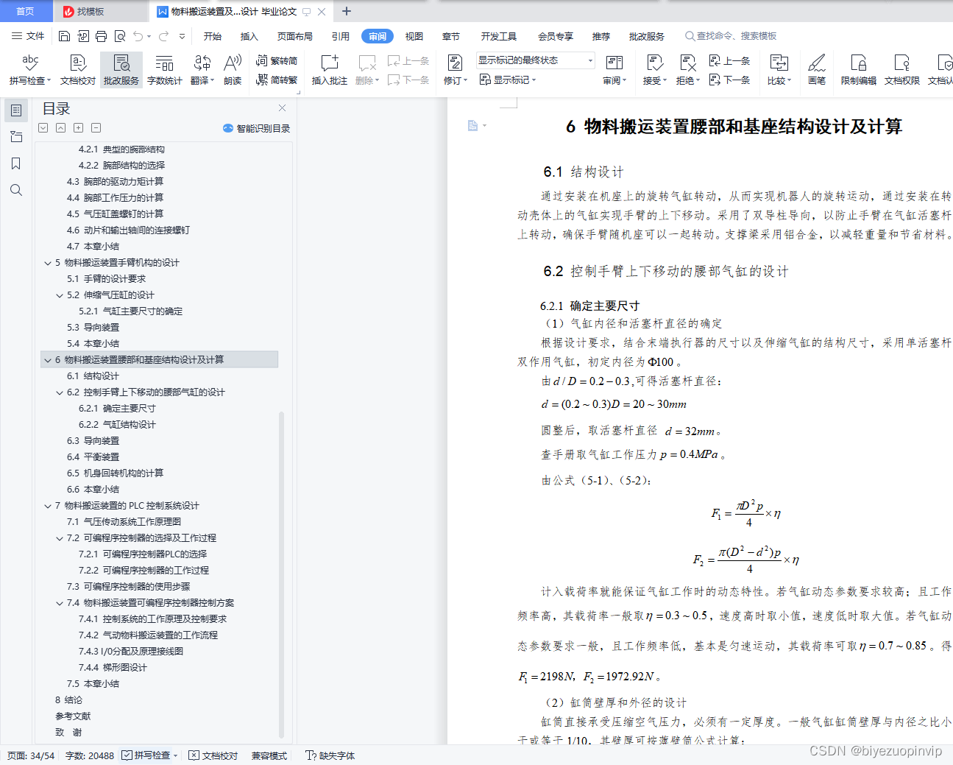Convert text with 简转繁
The image size is (953, 765).
click(x=277, y=80)
